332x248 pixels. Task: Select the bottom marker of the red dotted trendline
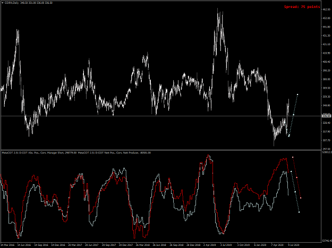coord(301,198)
